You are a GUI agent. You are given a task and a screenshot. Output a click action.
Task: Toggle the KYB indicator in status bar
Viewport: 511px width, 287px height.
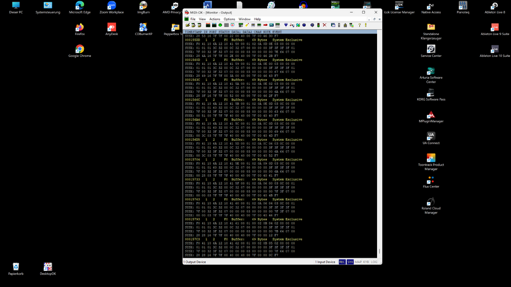(x=366, y=262)
